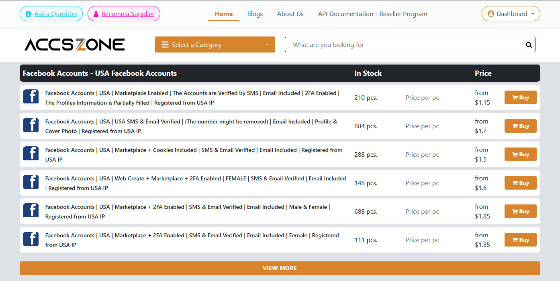Click the user icon on the Dashboard button
The width and height of the screenshot is (560, 281).
pyautogui.click(x=491, y=13)
